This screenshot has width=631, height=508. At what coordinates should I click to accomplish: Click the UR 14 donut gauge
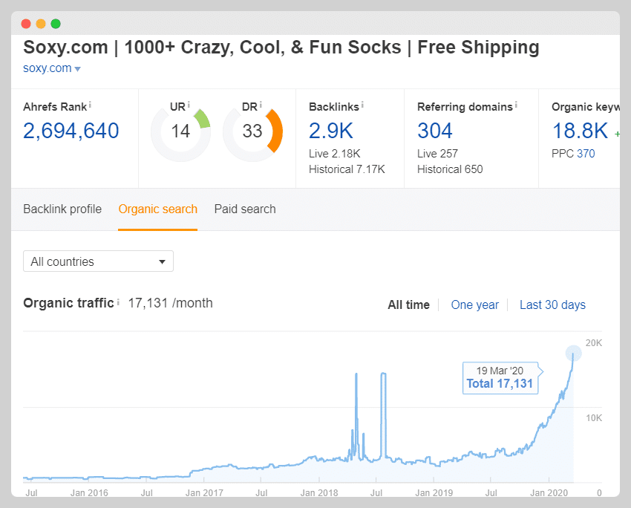(180, 132)
